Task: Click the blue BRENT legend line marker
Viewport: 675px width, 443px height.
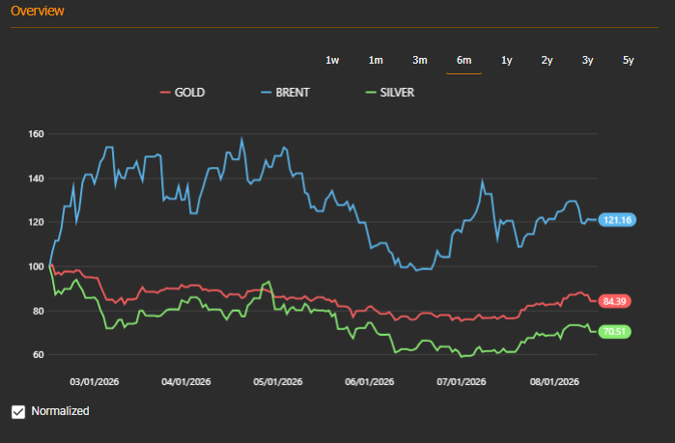Action: coord(267,93)
